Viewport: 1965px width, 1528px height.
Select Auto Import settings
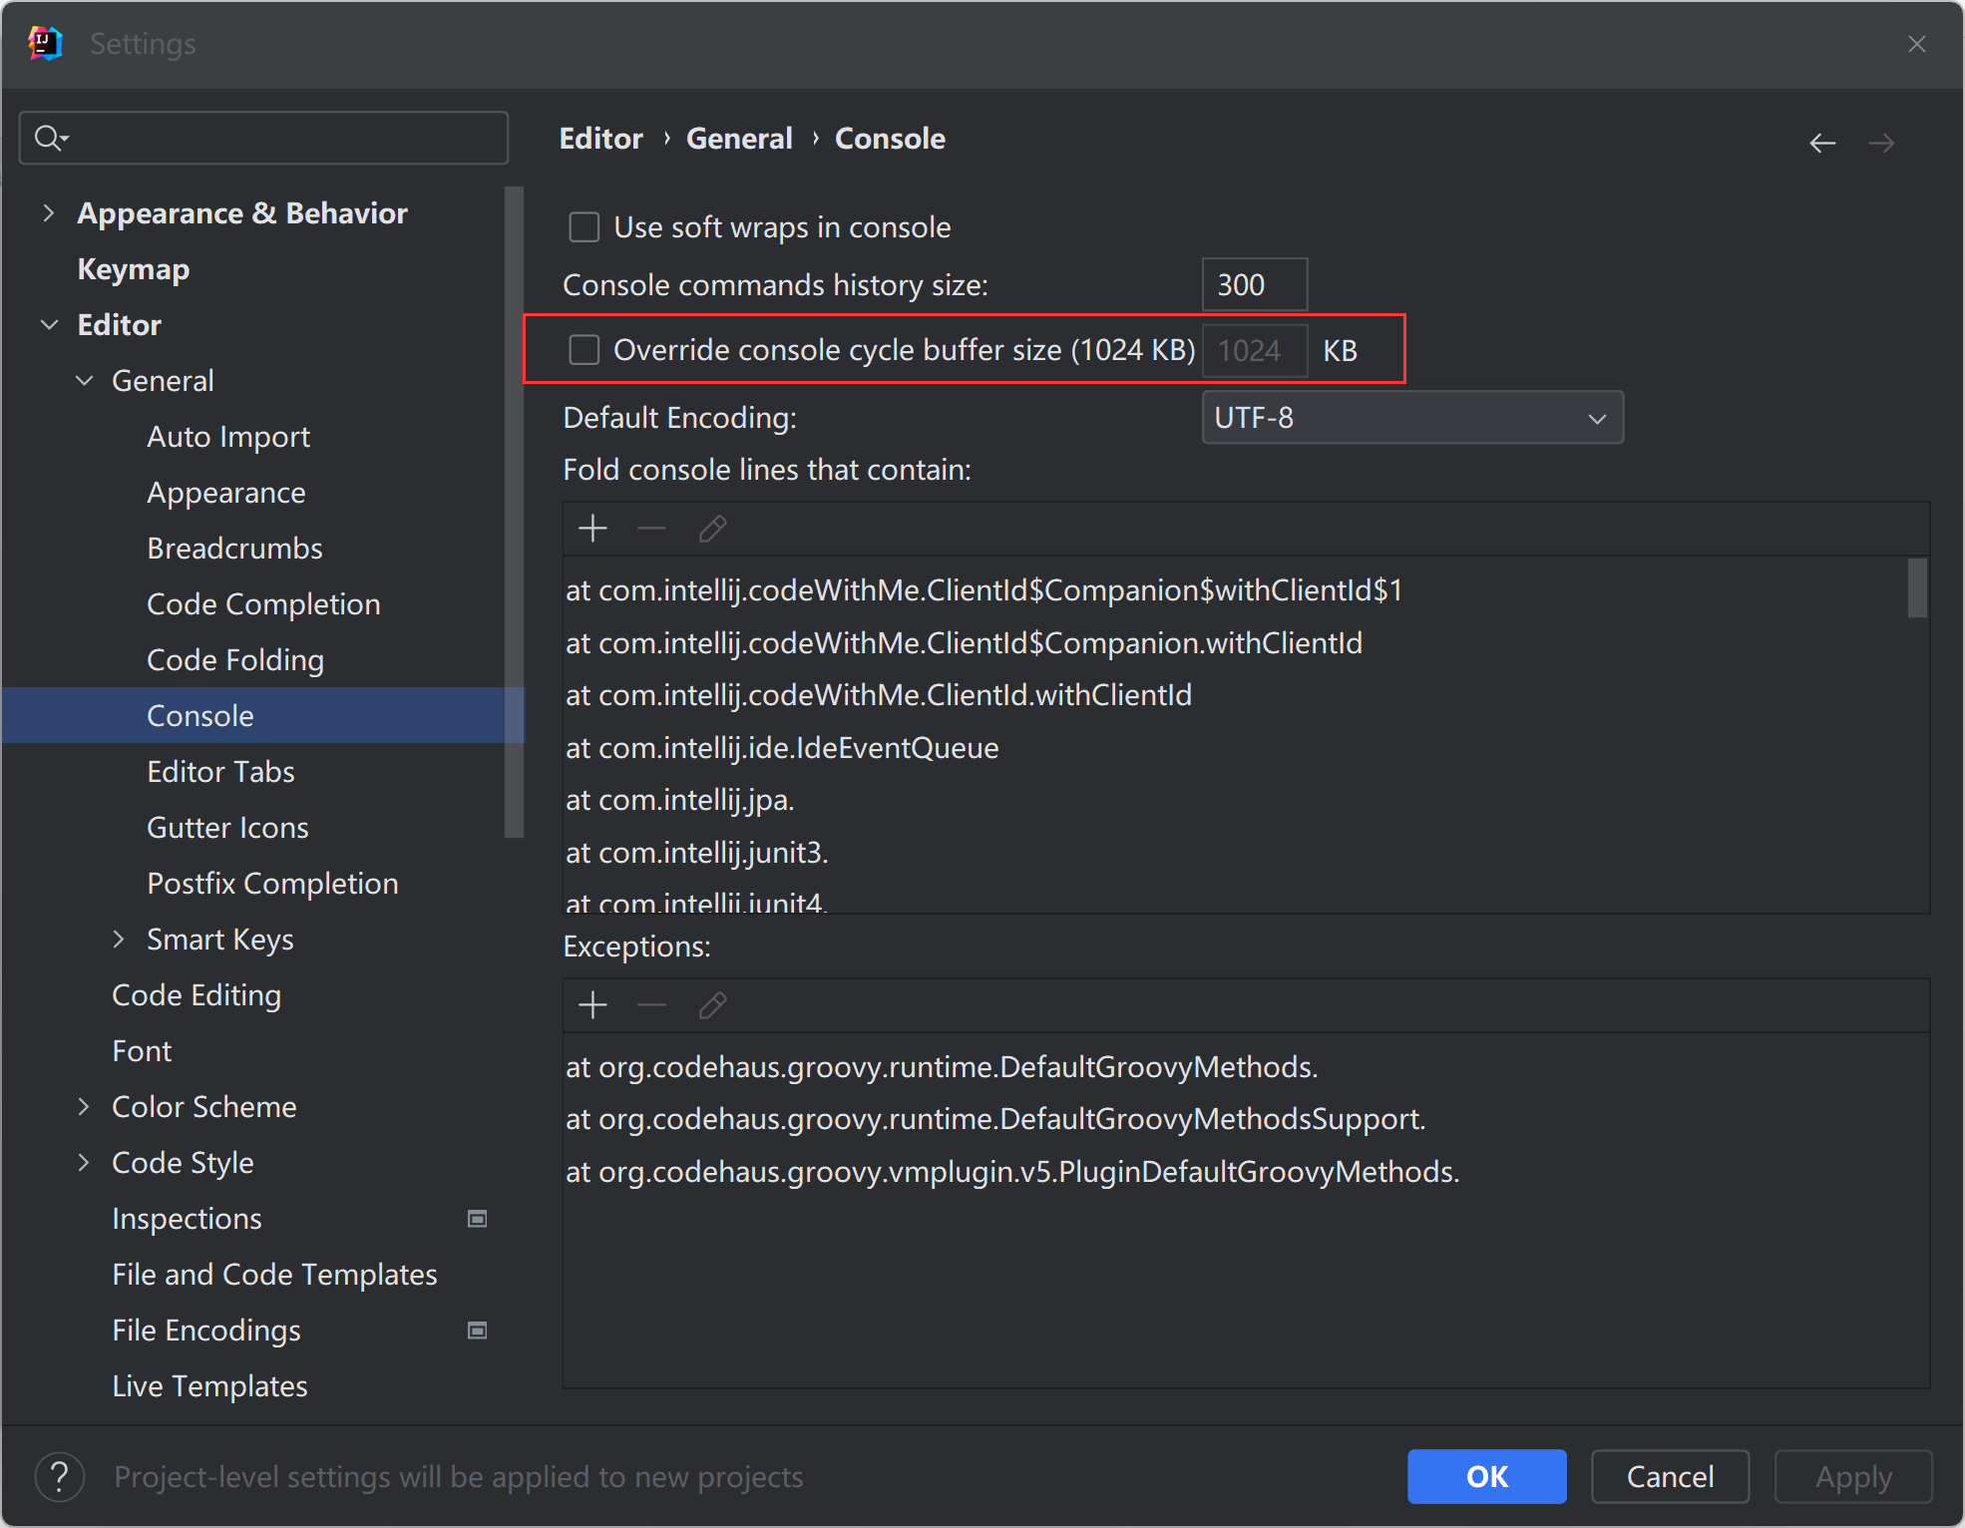point(228,437)
